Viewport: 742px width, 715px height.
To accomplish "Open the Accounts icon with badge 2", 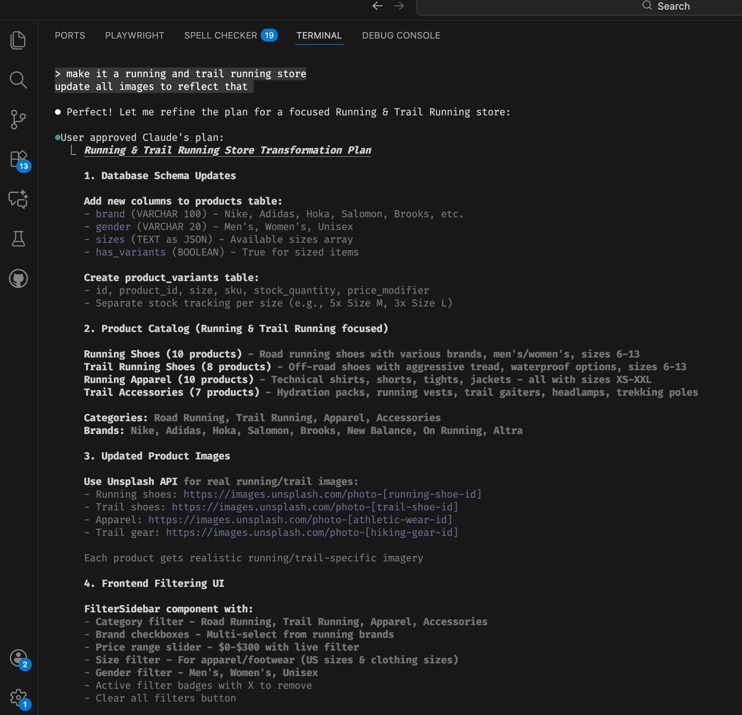I will 19,659.
